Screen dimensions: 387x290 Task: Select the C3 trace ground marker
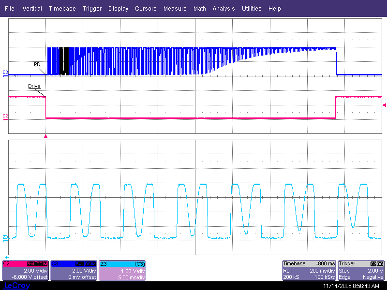[5, 73]
